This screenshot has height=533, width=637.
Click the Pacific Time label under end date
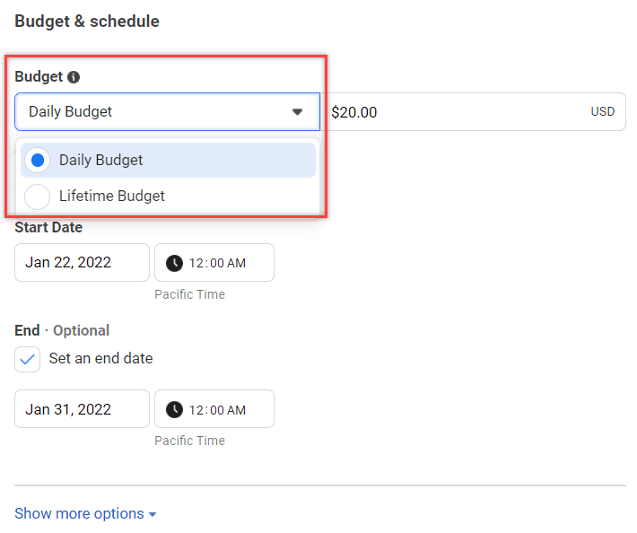click(189, 441)
